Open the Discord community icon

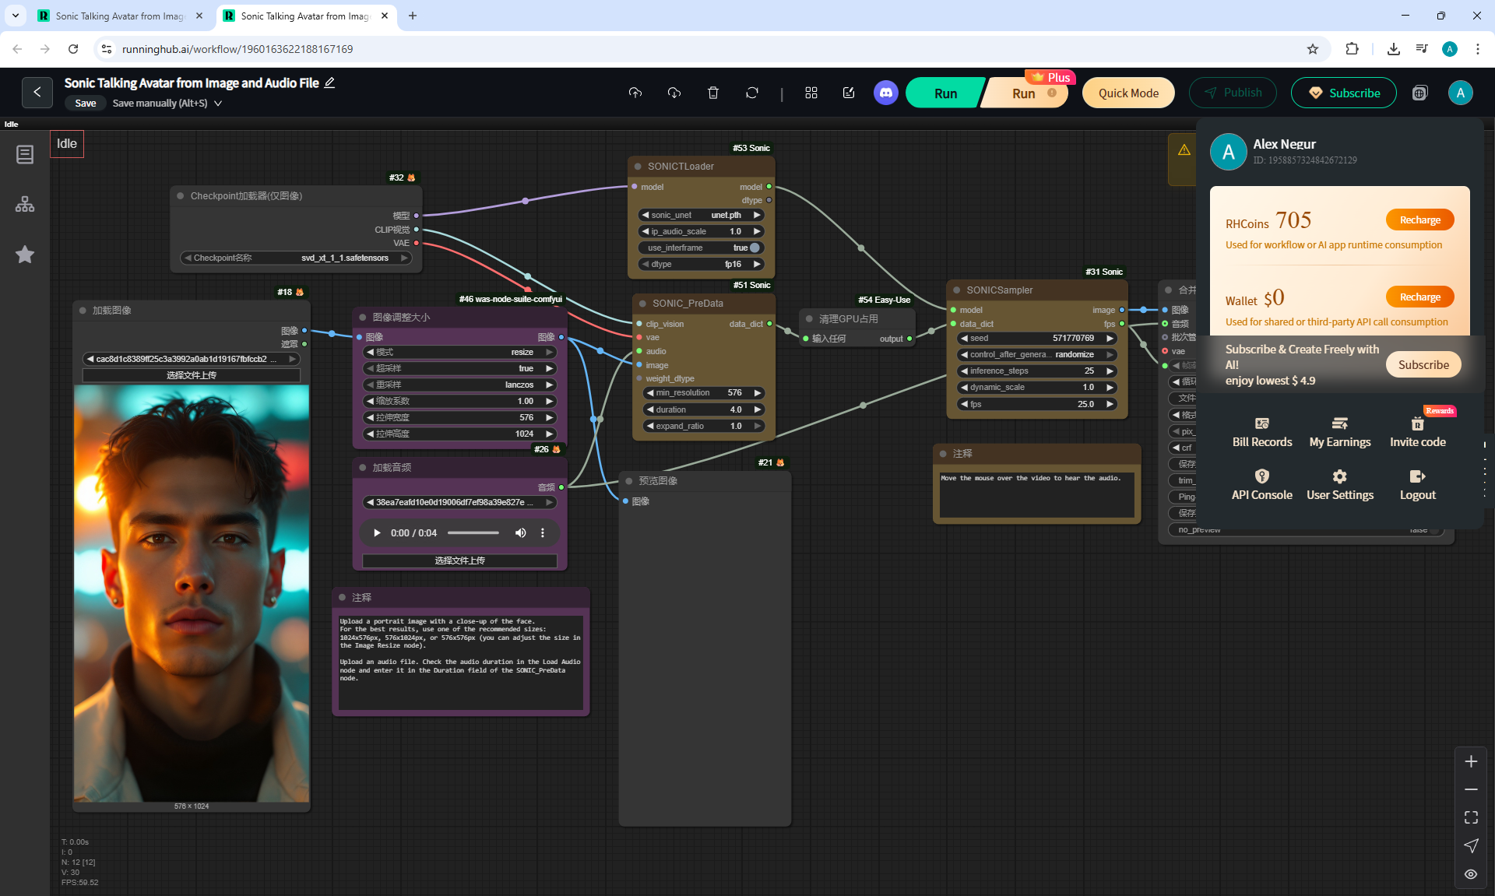tap(885, 93)
